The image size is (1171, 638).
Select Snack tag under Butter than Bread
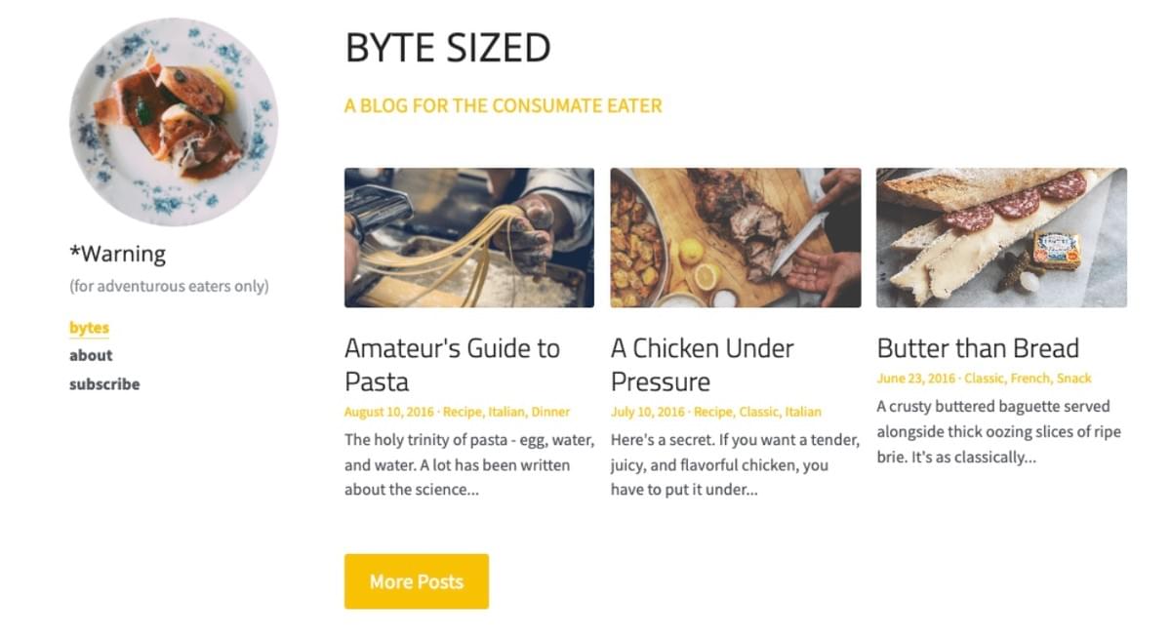click(x=1074, y=379)
